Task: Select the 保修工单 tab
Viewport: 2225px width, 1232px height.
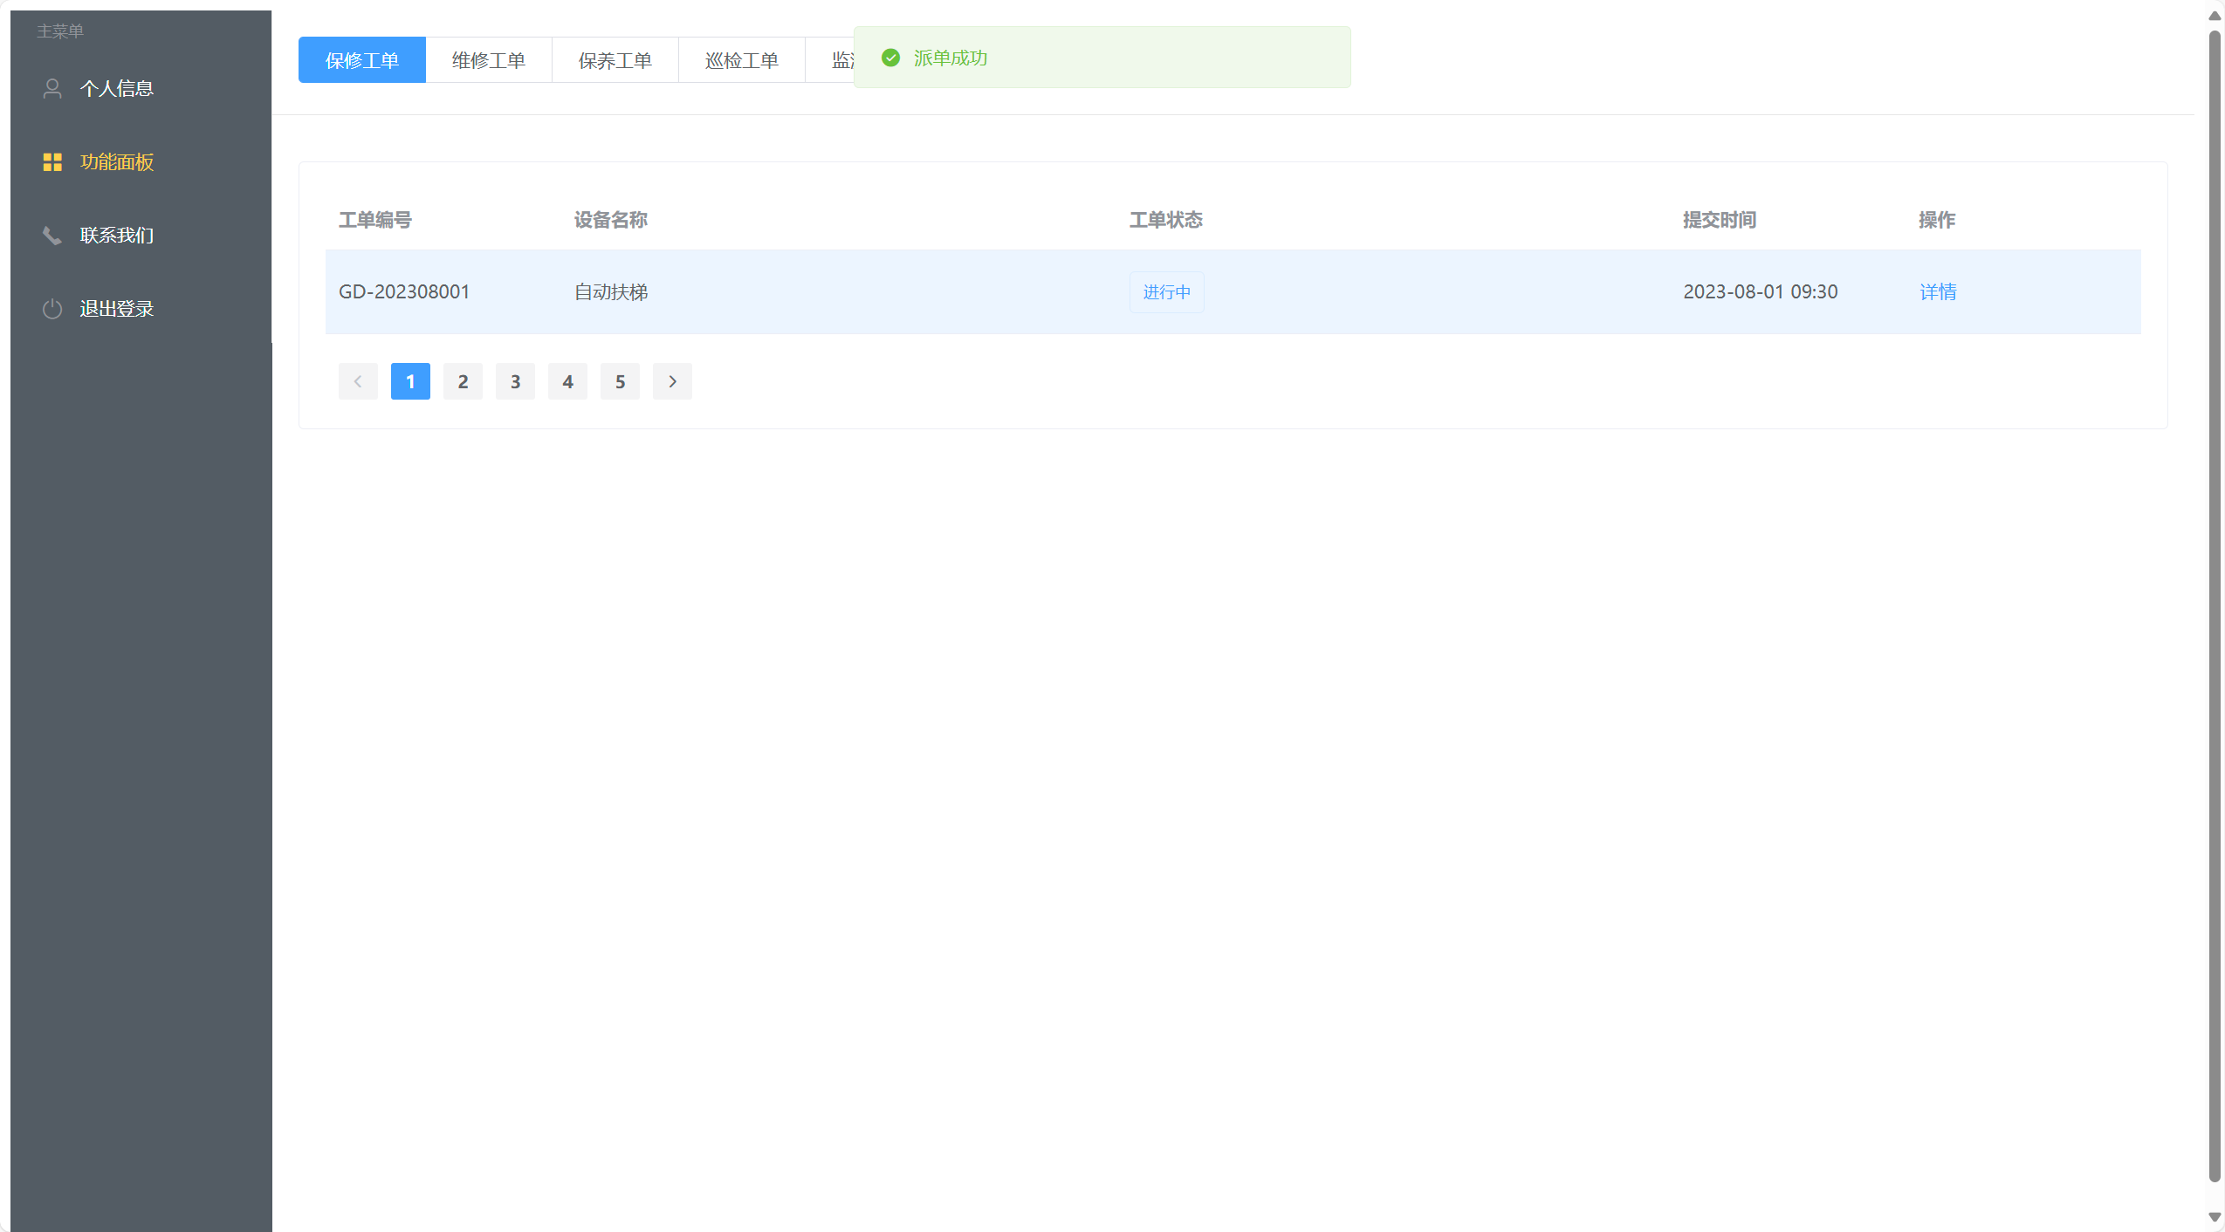Action: 361,60
